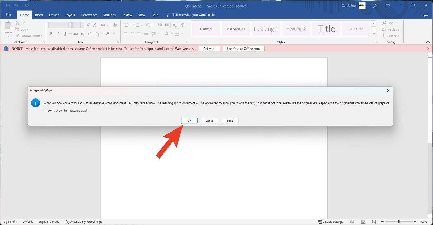This screenshot has height=225, width=433.
Task: Click the 'Tell me what you want to do' box
Action: pos(193,15)
